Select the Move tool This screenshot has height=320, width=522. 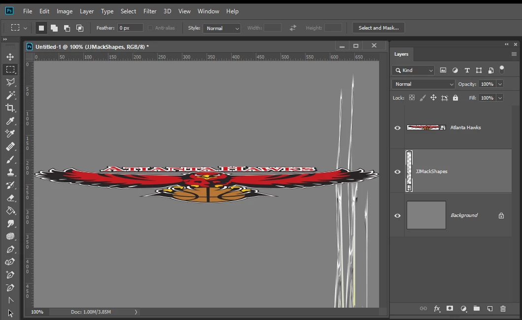coord(10,57)
